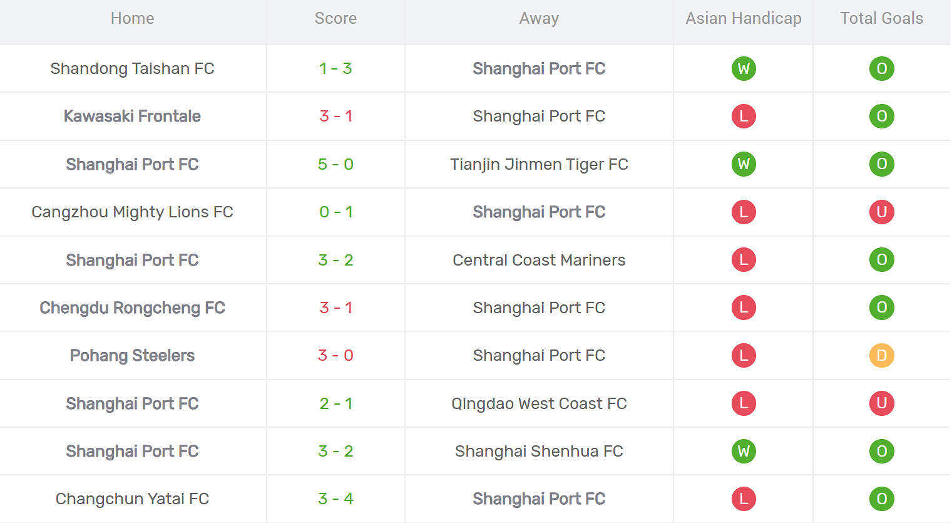Open the 3 - 4 score at Changchun Yatai
The width and height of the screenshot is (952, 523).
point(335,499)
